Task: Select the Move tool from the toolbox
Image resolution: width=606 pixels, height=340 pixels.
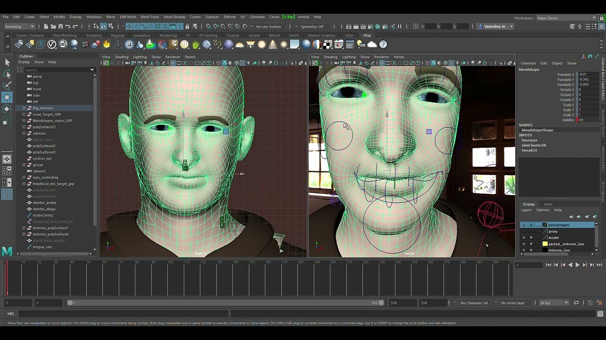Action: pos(7,97)
